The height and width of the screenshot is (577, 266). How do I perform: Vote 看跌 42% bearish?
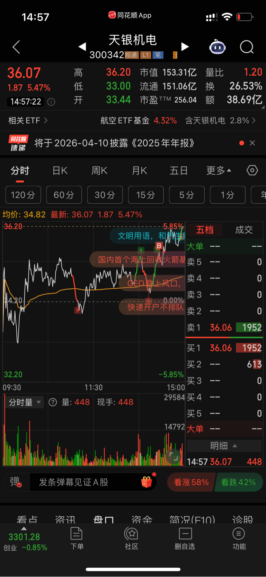pos(239,482)
